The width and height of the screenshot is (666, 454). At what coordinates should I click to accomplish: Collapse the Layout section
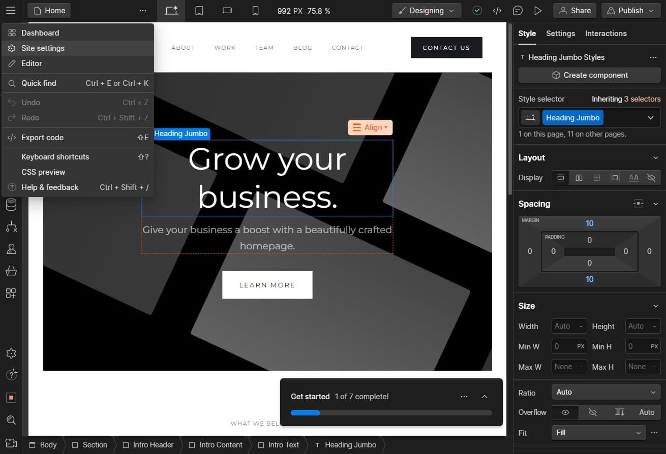coord(655,158)
